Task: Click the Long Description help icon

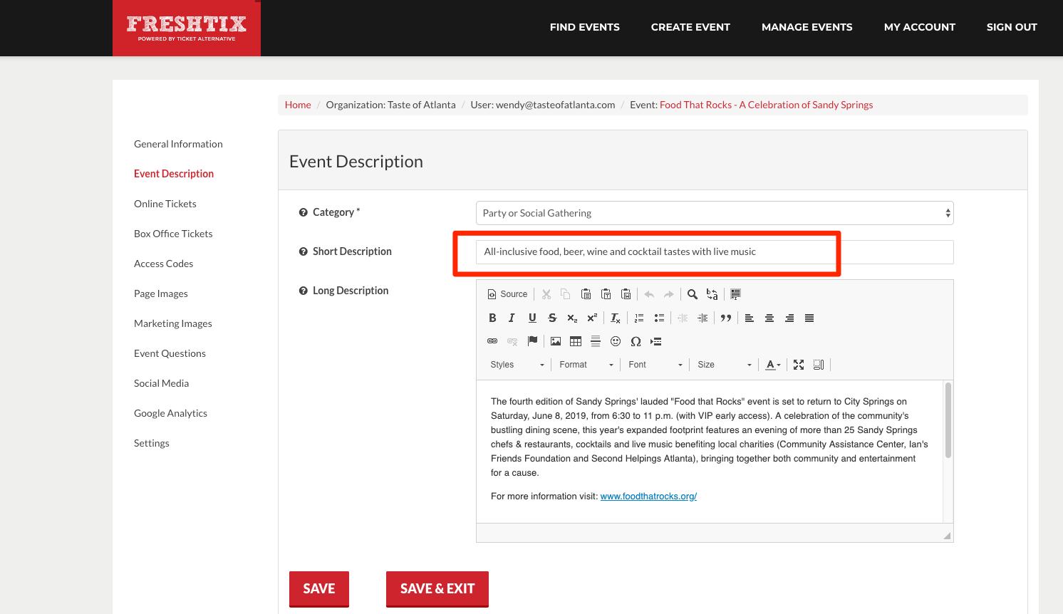Action: pos(304,291)
